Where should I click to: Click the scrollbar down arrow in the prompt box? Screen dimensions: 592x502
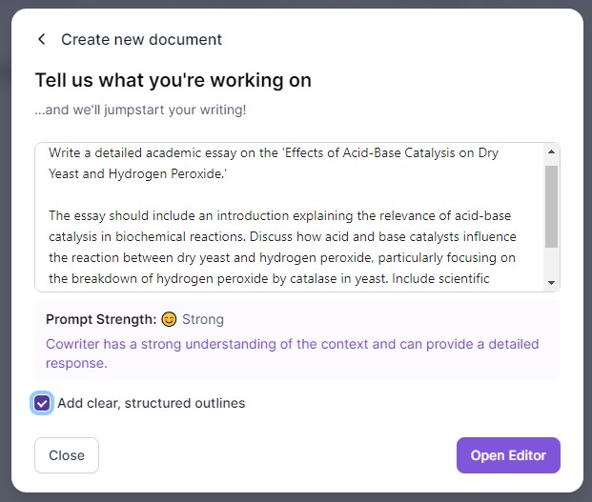coord(551,283)
